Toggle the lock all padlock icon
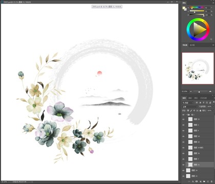The height and width of the screenshot is (184, 215). (200, 110)
